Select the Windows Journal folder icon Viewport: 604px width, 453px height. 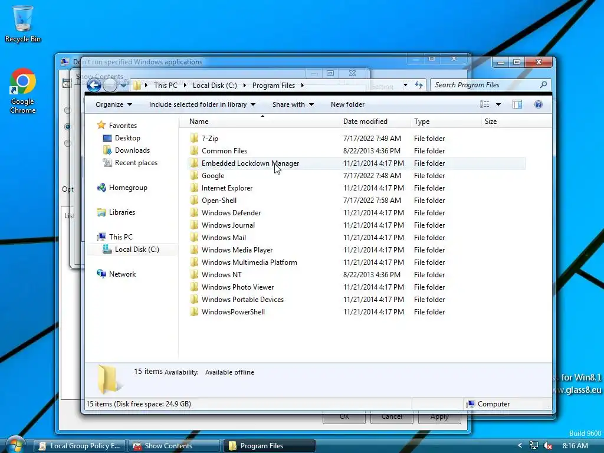[x=195, y=225]
